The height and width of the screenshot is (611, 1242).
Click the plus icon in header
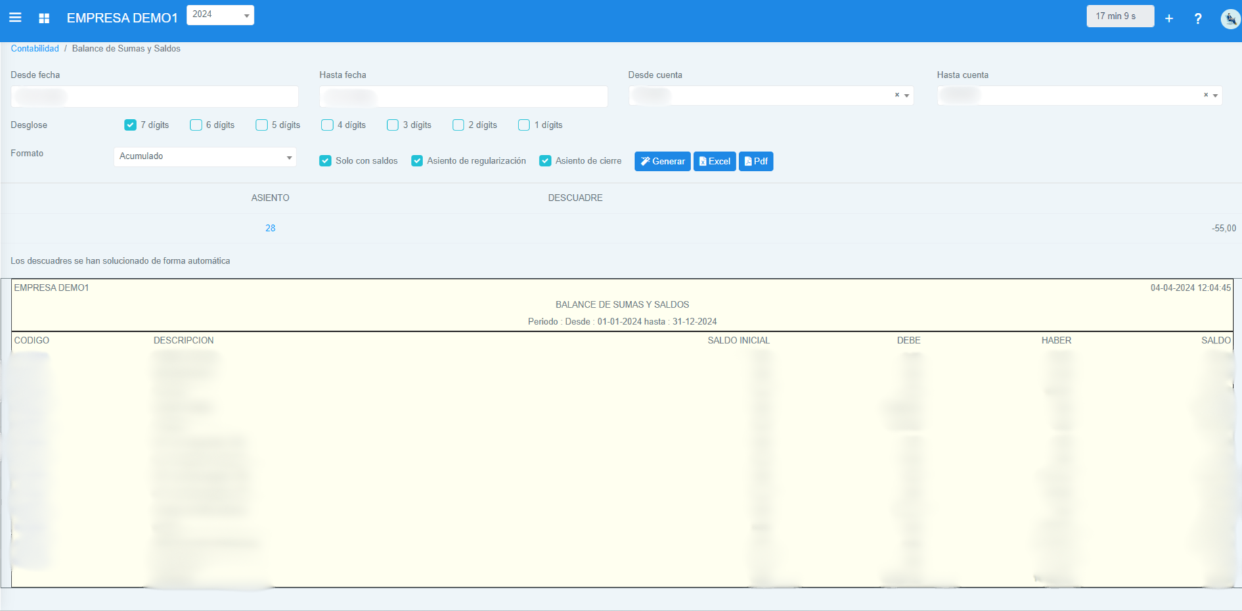pos(1169,18)
